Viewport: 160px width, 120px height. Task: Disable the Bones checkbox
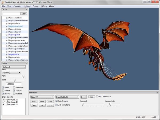3,87
